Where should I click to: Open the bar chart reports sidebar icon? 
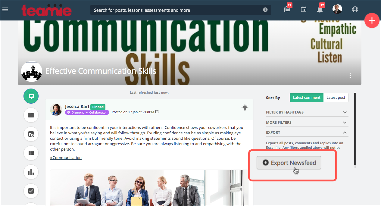(x=31, y=172)
